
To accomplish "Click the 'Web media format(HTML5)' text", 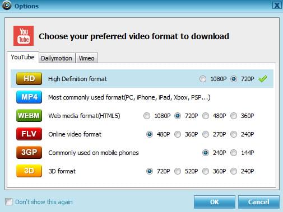I will point(84,116).
